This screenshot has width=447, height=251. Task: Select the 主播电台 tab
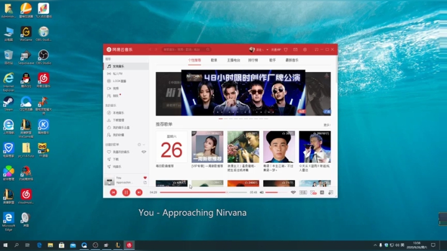(233, 60)
